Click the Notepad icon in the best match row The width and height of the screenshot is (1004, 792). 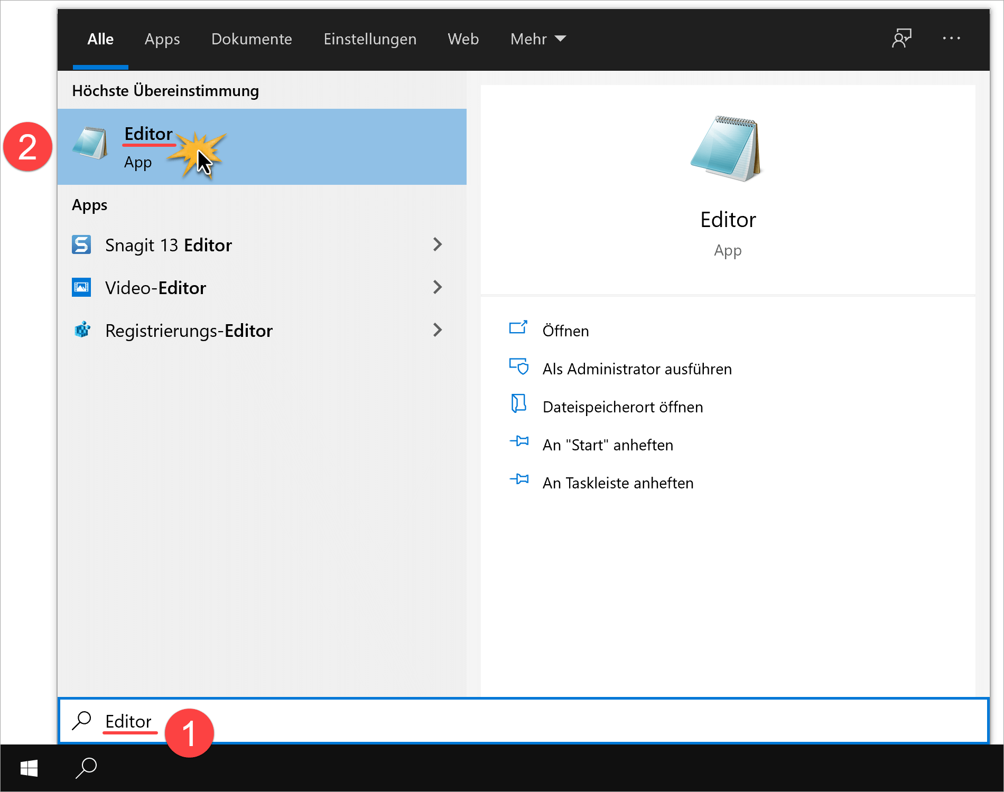90,143
